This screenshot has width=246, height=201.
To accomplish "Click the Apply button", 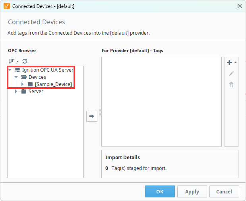I will coord(192,191).
